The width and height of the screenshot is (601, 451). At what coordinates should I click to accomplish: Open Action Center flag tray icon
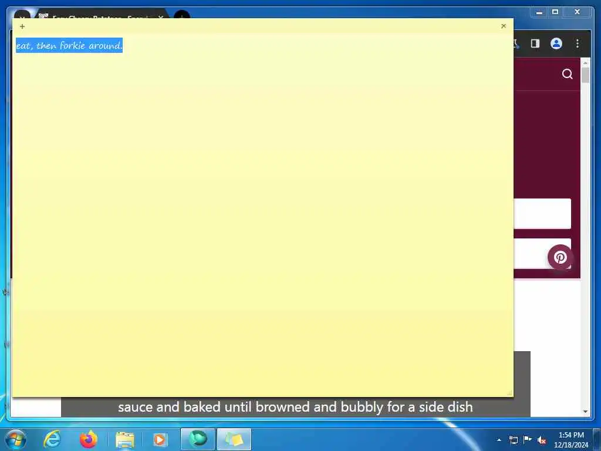[528, 439]
